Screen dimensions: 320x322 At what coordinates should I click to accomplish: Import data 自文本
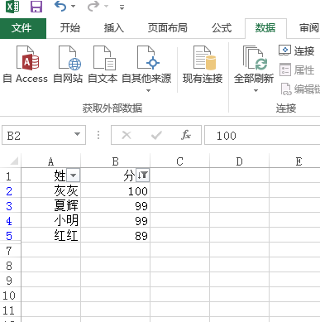tap(103, 65)
